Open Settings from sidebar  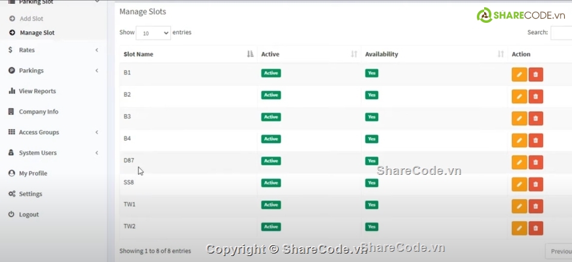pyautogui.click(x=30, y=194)
